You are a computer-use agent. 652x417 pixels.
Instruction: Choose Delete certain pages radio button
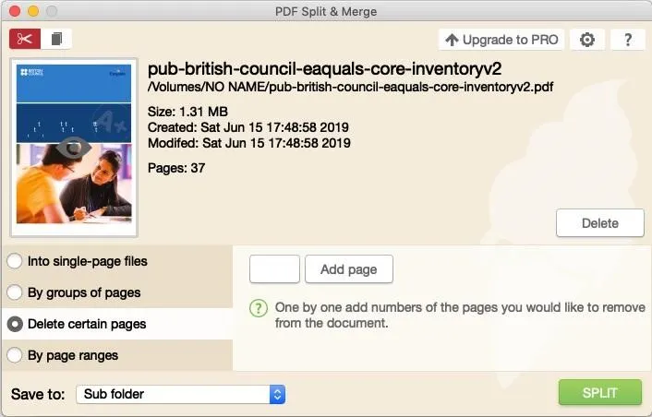[x=15, y=324]
